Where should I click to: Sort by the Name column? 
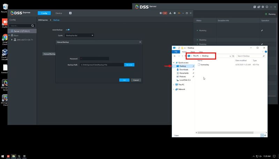click(x=200, y=60)
